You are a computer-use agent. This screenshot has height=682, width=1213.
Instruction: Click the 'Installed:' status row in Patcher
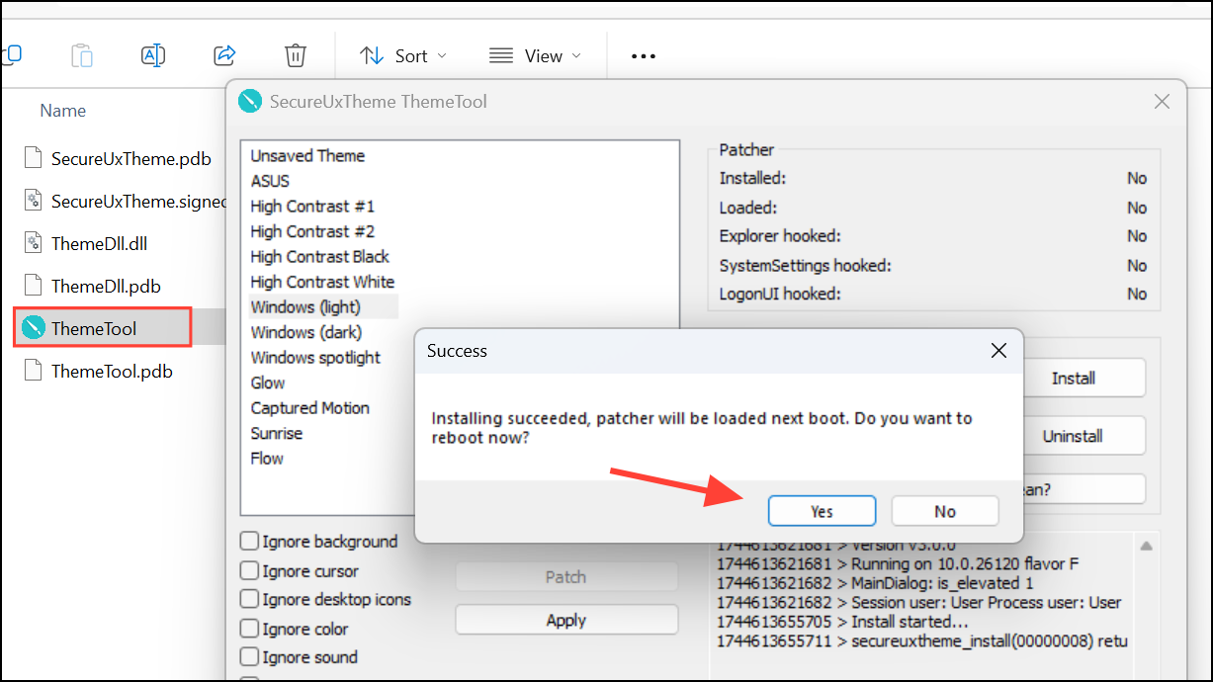pos(932,179)
